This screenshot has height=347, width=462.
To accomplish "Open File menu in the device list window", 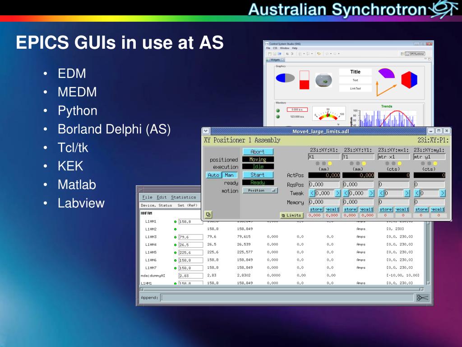I will tap(148, 197).
